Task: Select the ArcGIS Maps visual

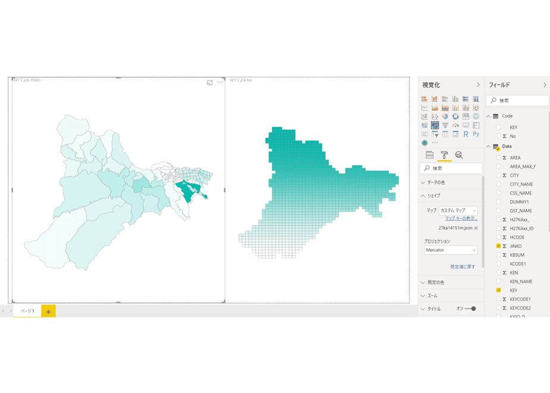Action: tap(424, 143)
